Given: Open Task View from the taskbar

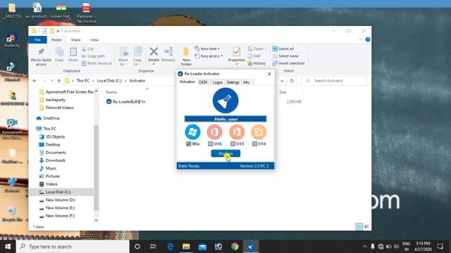Looking at the screenshot, I should tap(153, 247).
